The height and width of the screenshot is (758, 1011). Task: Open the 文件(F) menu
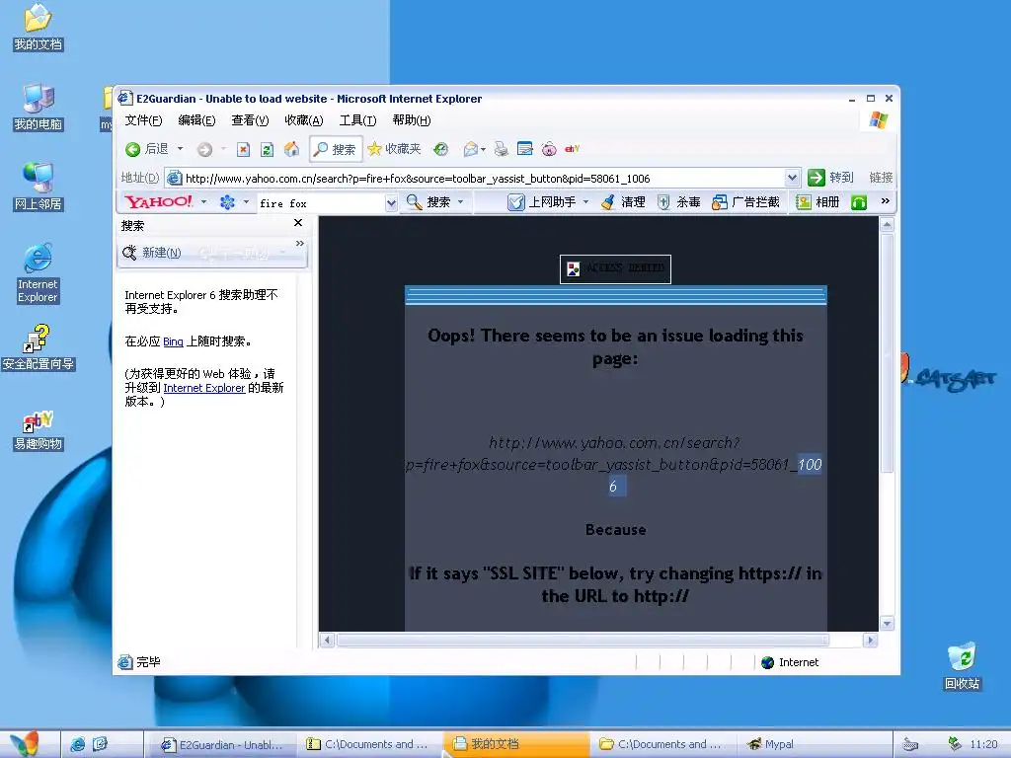tap(143, 120)
